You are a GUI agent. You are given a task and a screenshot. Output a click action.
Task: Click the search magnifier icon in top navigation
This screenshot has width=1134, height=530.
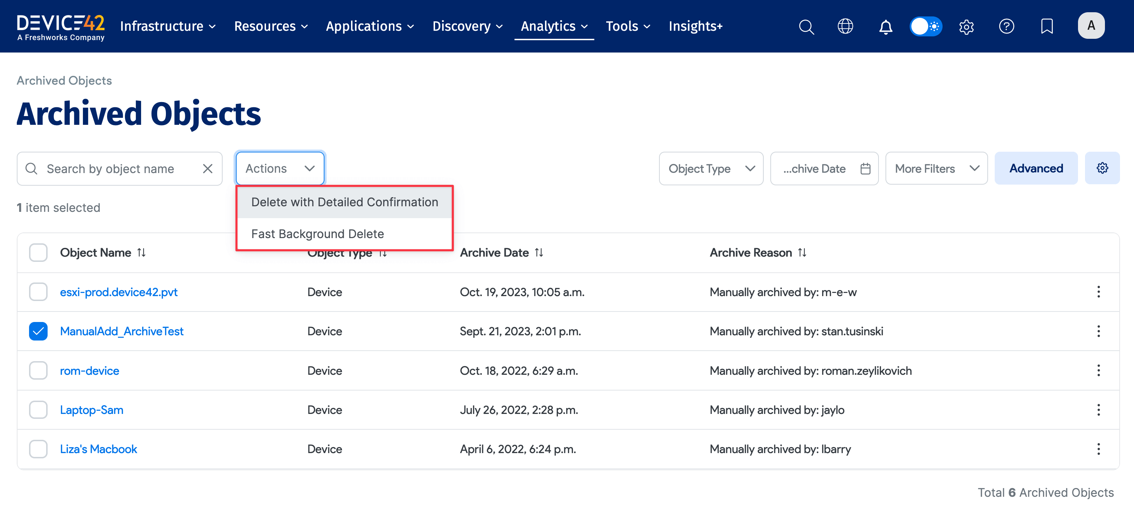pyautogui.click(x=806, y=26)
